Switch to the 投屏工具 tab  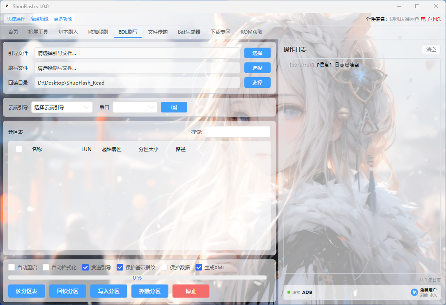coord(38,32)
